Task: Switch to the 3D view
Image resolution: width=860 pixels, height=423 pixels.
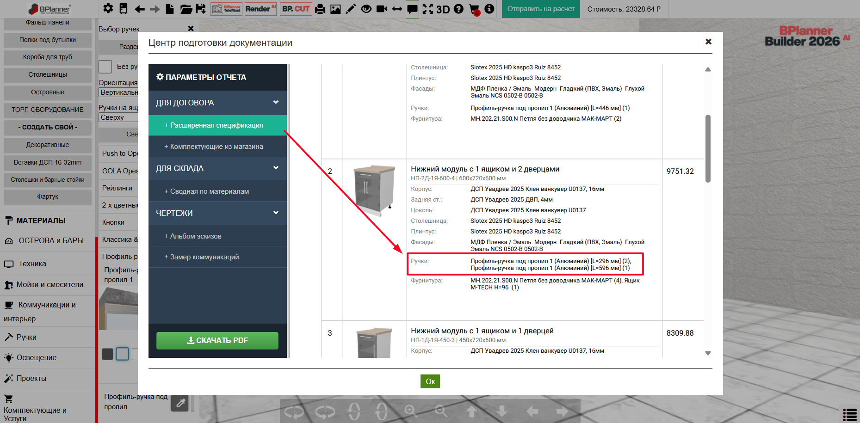Action: point(443,9)
